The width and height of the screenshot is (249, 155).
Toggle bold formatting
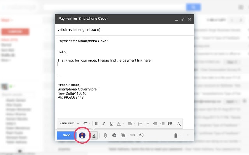[x=96, y=124]
